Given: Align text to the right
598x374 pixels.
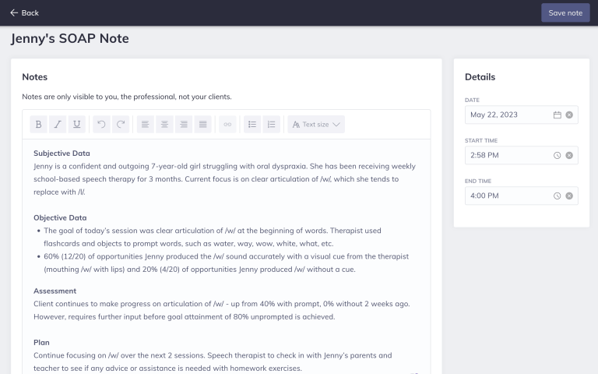Looking at the screenshot, I should click(184, 125).
